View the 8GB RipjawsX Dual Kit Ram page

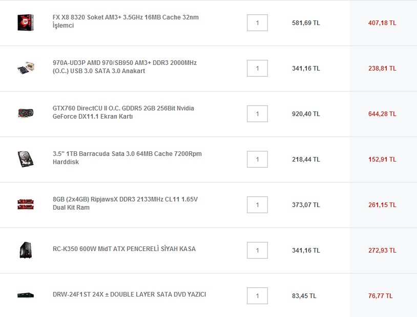126,203
